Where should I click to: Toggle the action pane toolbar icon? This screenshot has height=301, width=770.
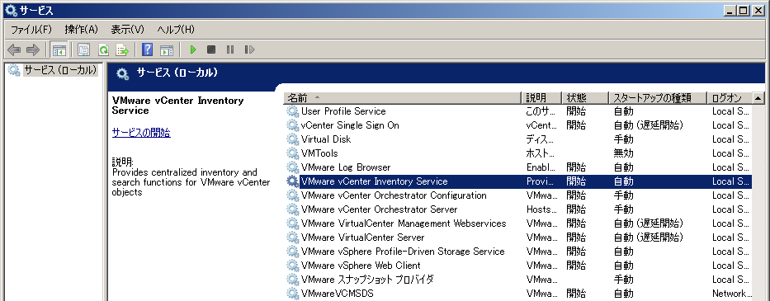(x=167, y=49)
